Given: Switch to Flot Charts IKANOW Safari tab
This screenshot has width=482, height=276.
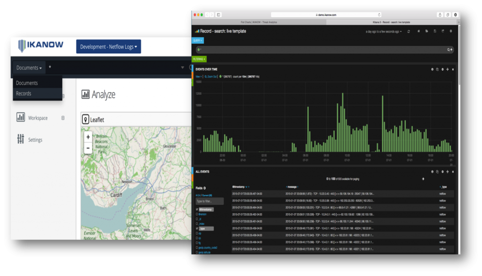Looking at the screenshot, I should click(x=259, y=22).
